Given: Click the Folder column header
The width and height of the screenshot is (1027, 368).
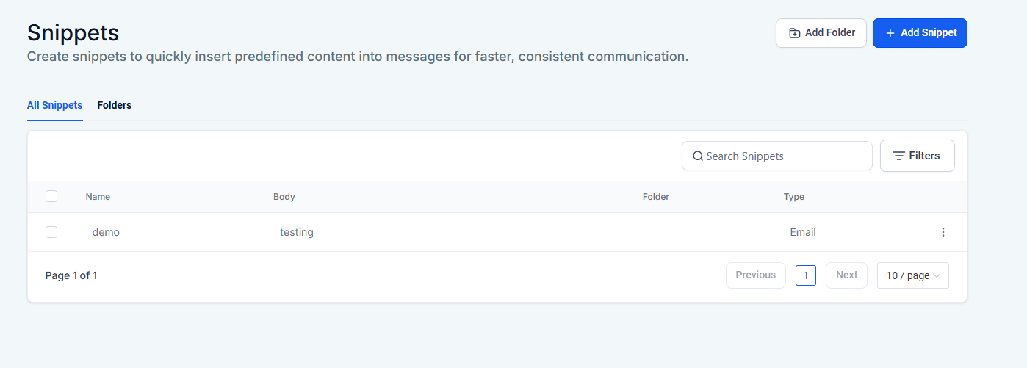Looking at the screenshot, I should pos(655,197).
